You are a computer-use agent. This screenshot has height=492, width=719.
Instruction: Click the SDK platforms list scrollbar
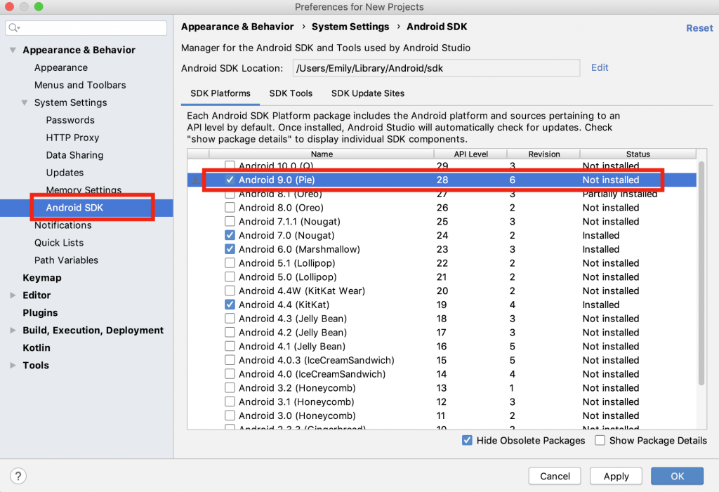[x=701, y=274]
